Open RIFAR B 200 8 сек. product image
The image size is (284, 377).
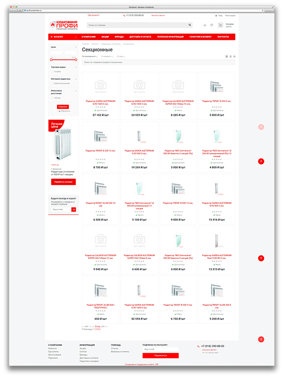coord(217,87)
